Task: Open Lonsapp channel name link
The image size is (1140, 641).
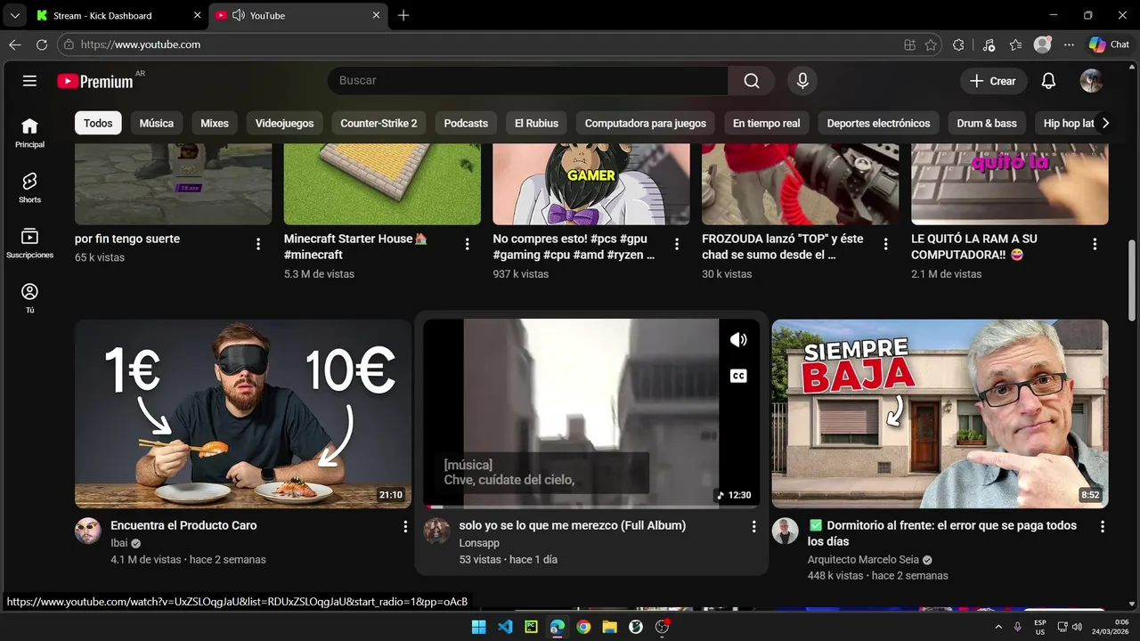Action: coord(479,543)
